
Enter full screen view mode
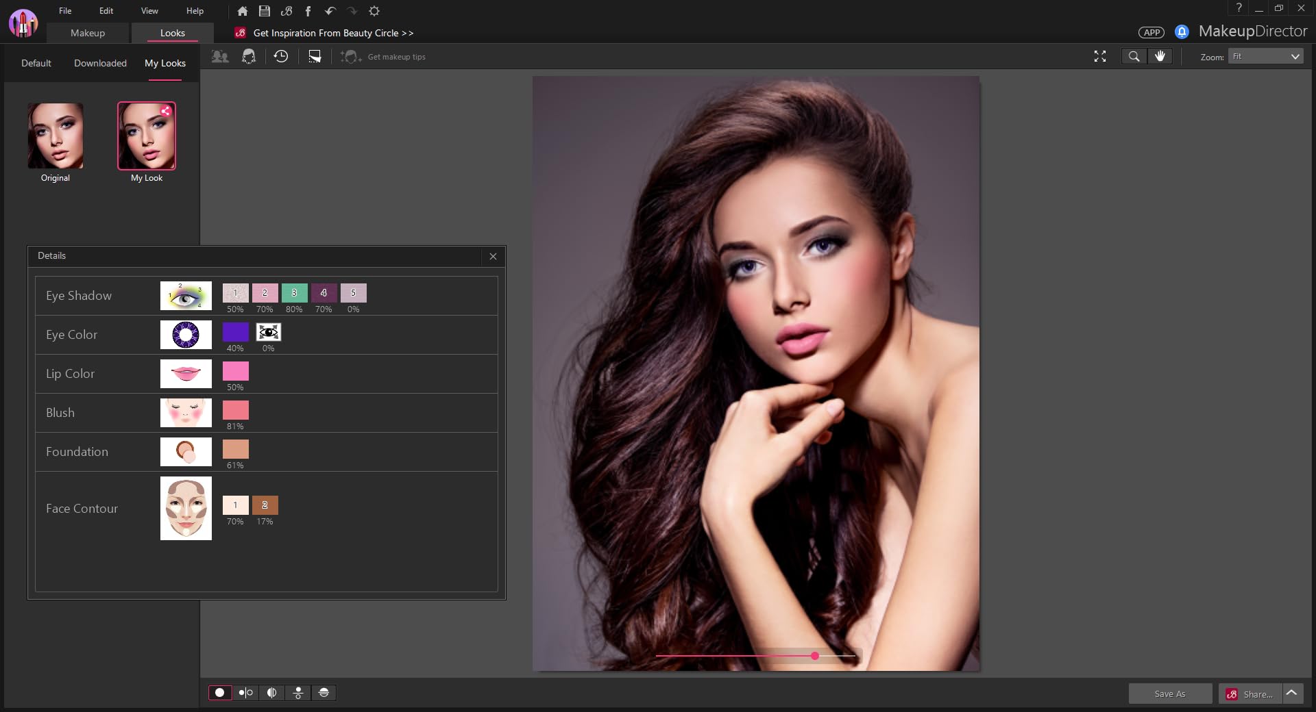pos(1100,56)
